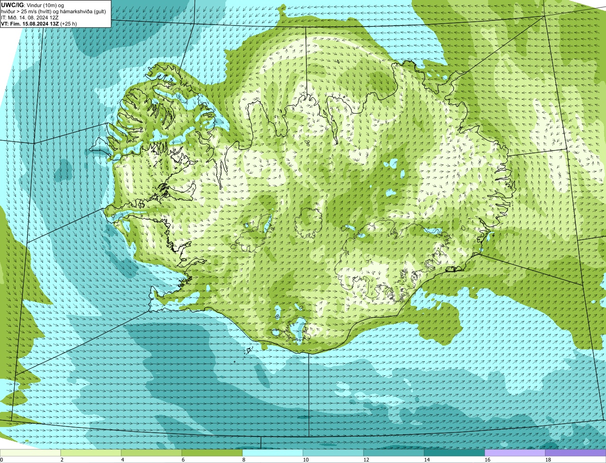Select the 16–18 m/s light purple legend swatch
This screenshot has width=606, height=463.
[x=515, y=453]
